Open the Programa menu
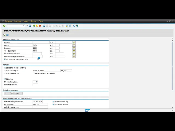This screenshot has width=175, height=131. (x=8, y=21)
